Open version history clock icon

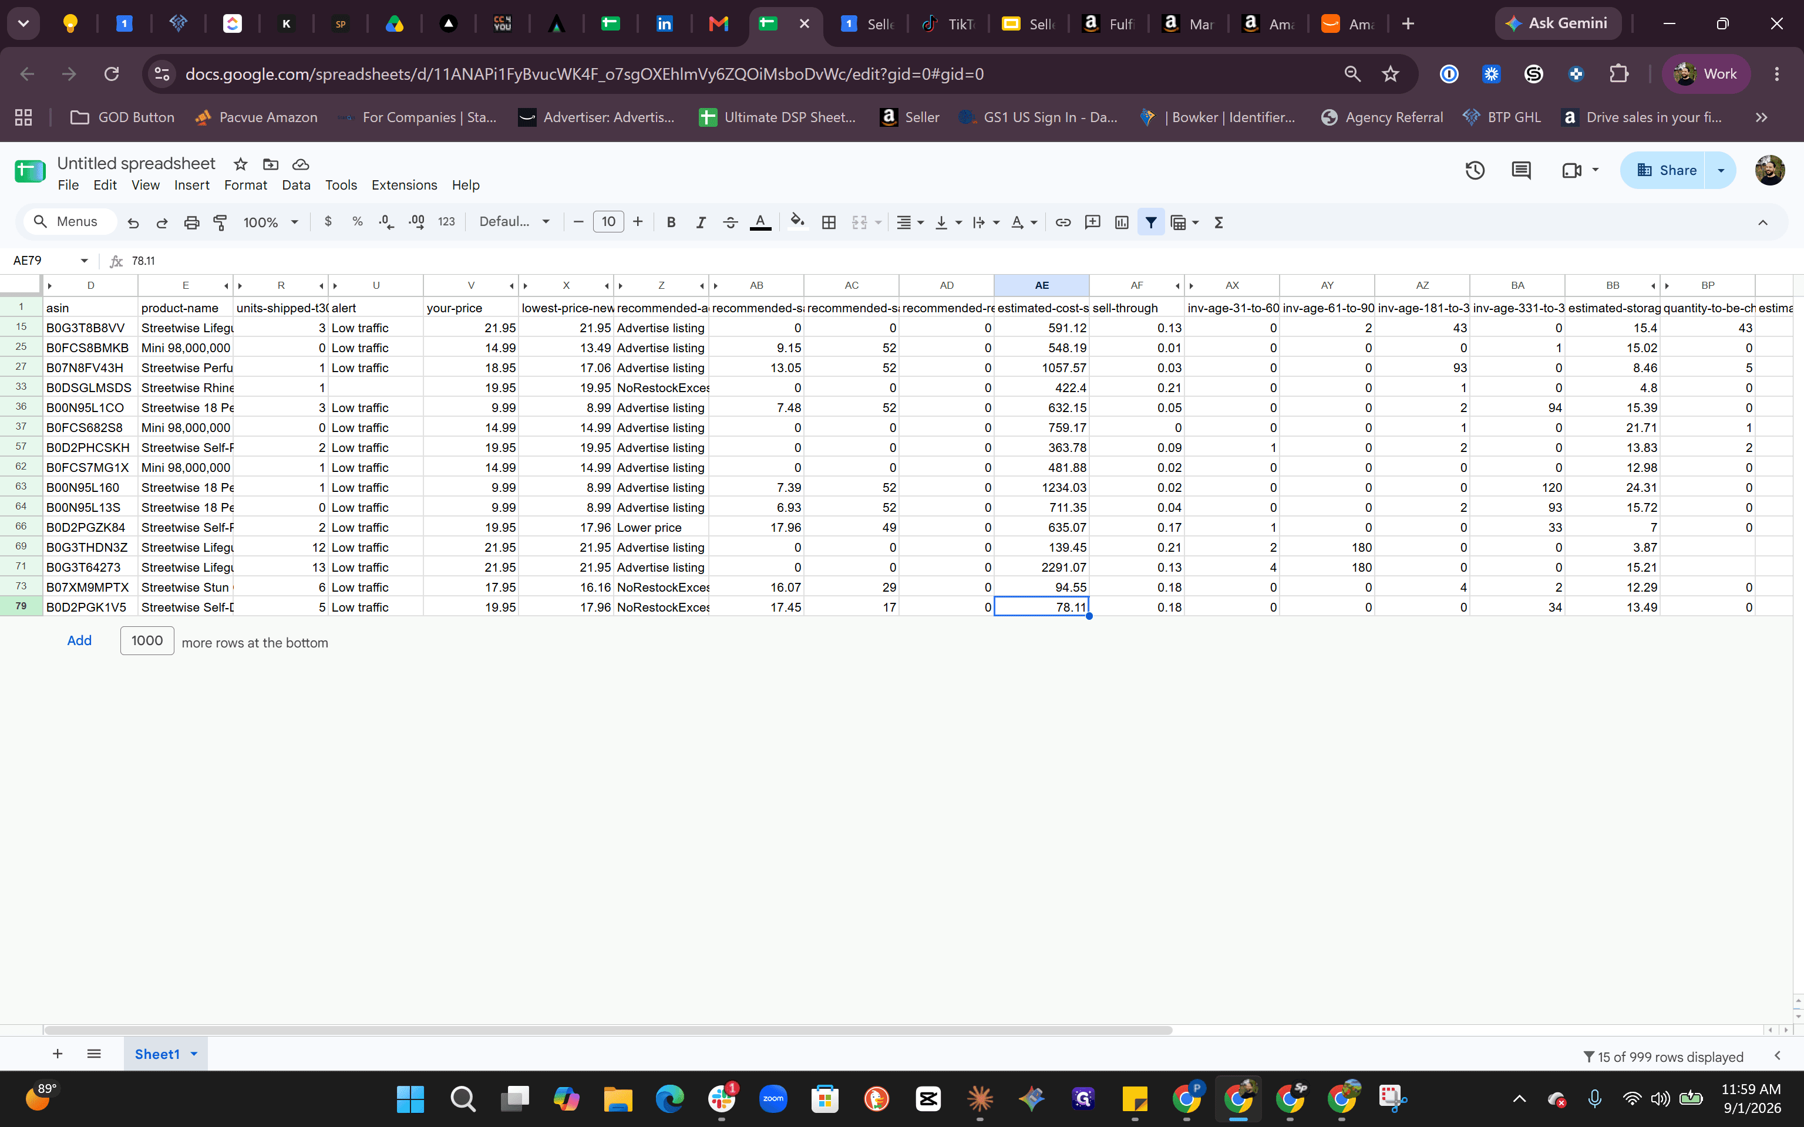1475,171
